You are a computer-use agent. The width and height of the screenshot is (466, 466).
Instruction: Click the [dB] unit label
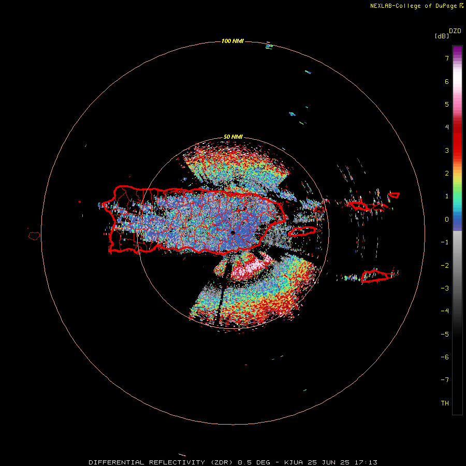(x=442, y=36)
